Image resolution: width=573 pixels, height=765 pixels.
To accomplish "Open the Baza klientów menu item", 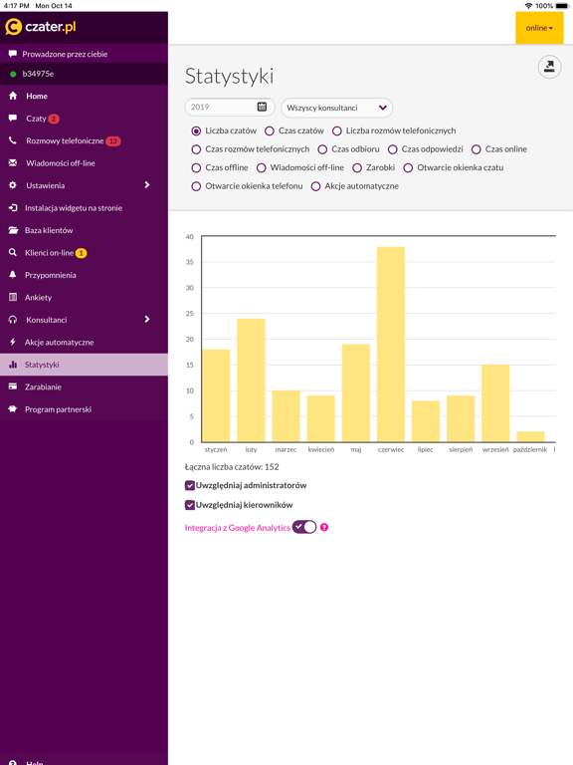I will 84,230.
